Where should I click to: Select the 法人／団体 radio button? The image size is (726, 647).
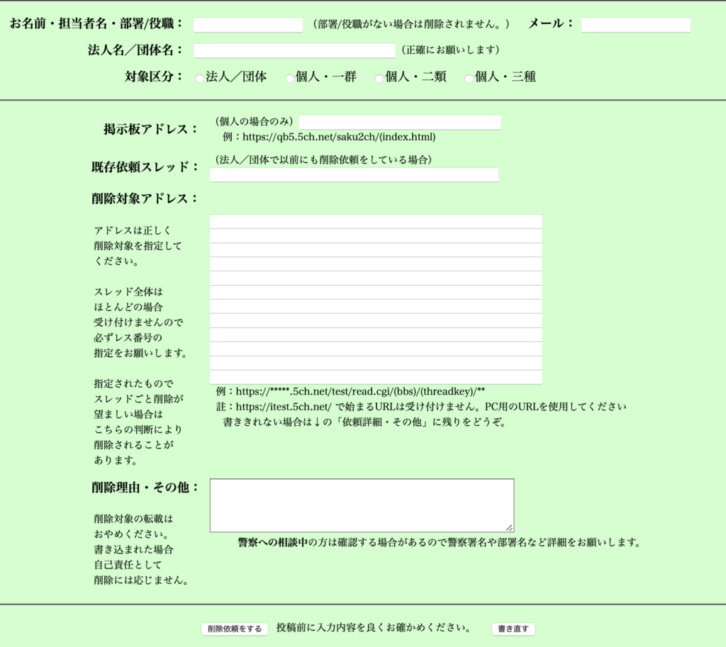pyautogui.click(x=199, y=78)
